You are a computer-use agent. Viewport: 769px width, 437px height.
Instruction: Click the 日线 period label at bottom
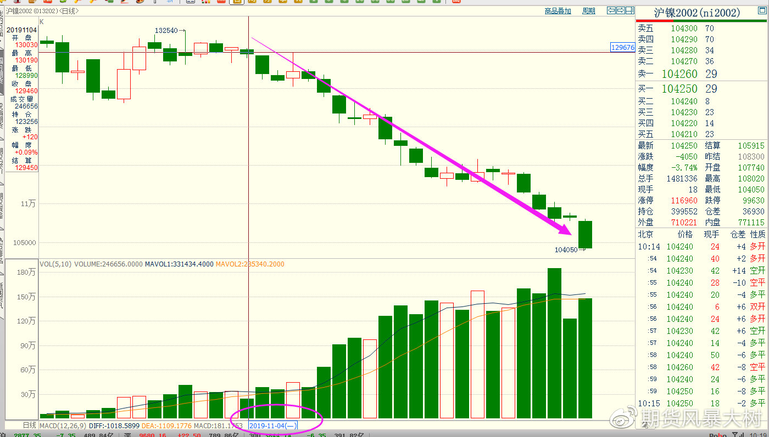coord(29,425)
